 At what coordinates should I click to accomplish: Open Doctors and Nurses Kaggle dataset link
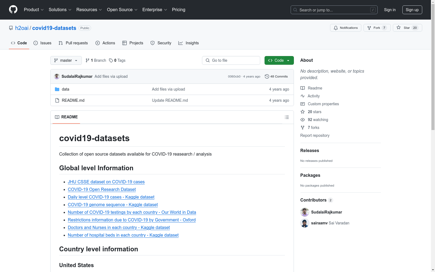[119, 227]
